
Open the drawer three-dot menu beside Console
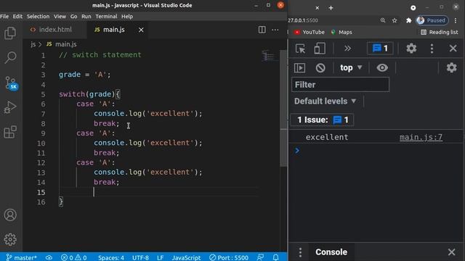pyautogui.click(x=300, y=252)
